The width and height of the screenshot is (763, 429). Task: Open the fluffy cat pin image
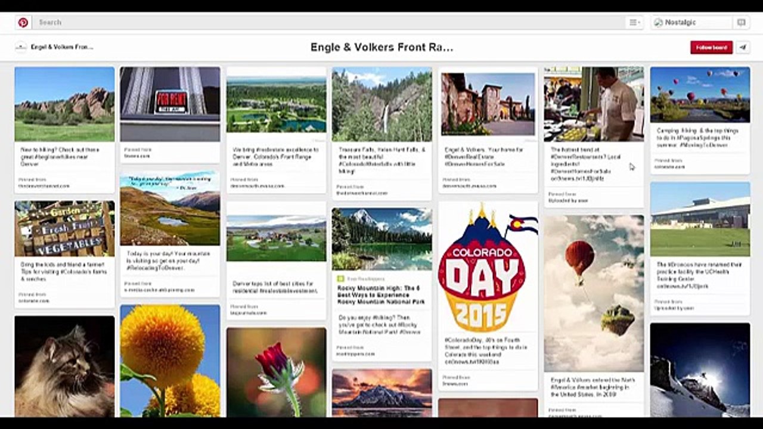[64, 366]
